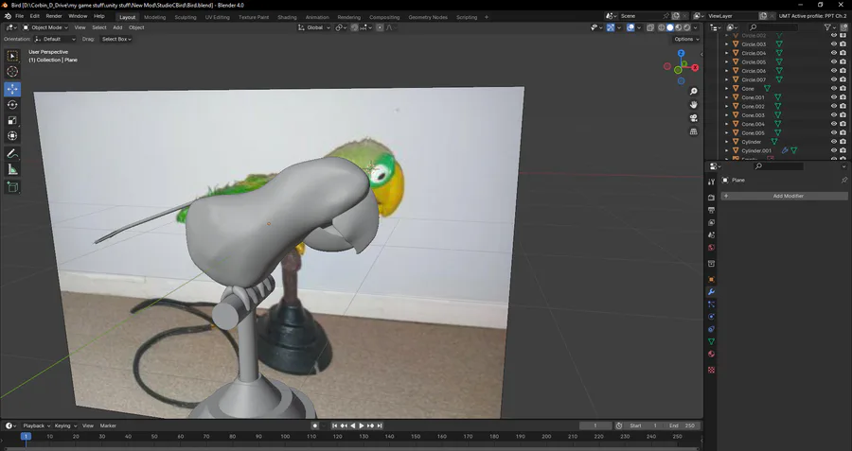Hide Cylinder.001 in viewport
852x451 pixels.
point(833,150)
